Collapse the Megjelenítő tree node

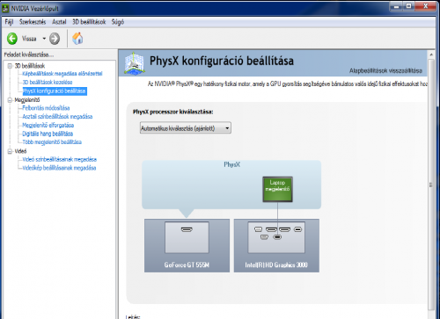click(10, 100)
